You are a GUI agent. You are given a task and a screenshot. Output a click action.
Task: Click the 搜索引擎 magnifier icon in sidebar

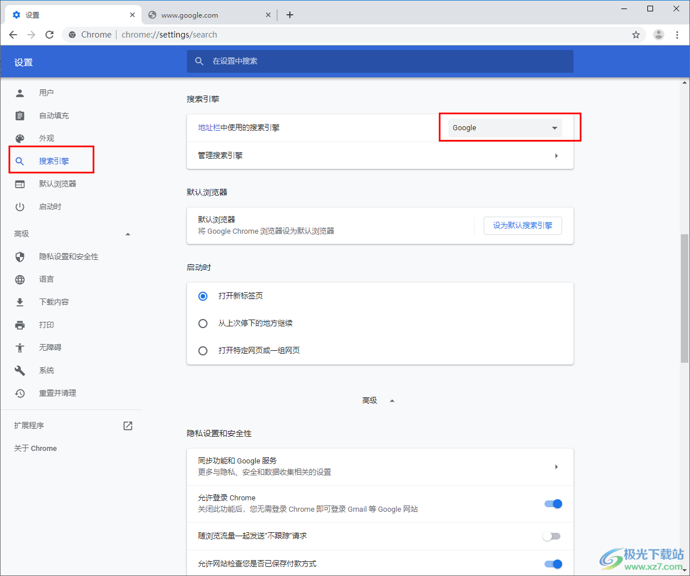20,161
